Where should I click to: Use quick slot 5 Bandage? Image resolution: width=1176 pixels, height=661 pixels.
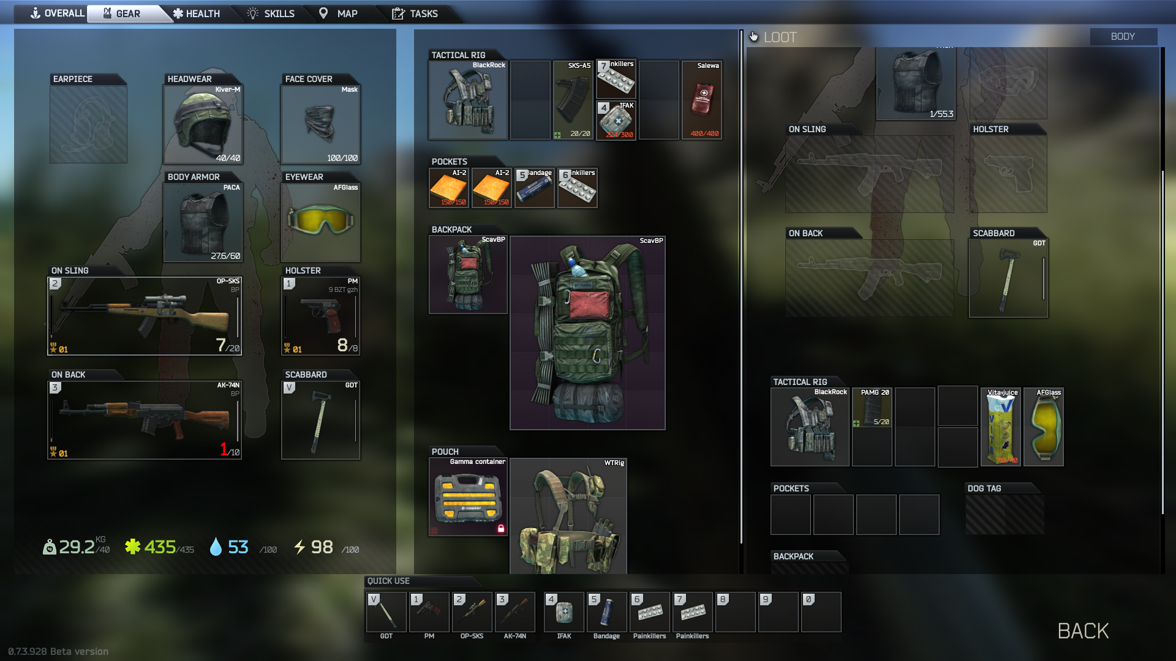(x=607, y=612)
